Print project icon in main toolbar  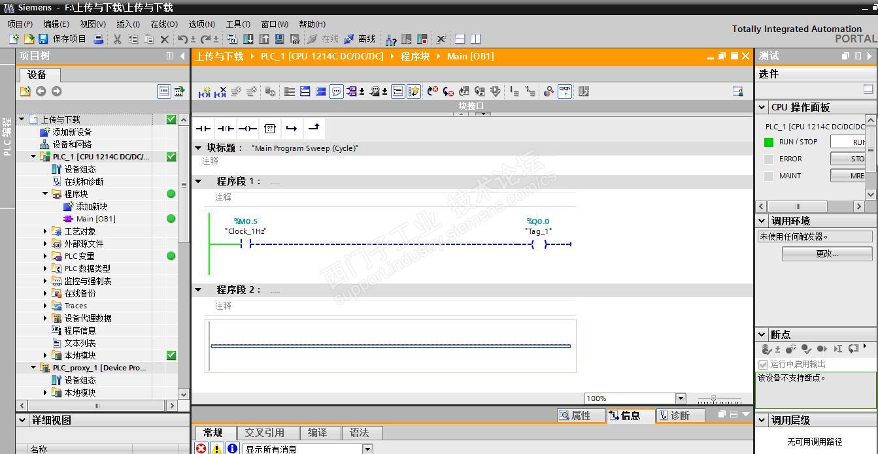pos(98,39)
